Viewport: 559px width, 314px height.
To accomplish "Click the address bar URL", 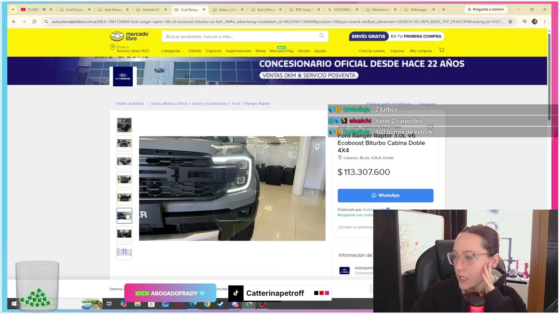I will click(x=277, y=21).
